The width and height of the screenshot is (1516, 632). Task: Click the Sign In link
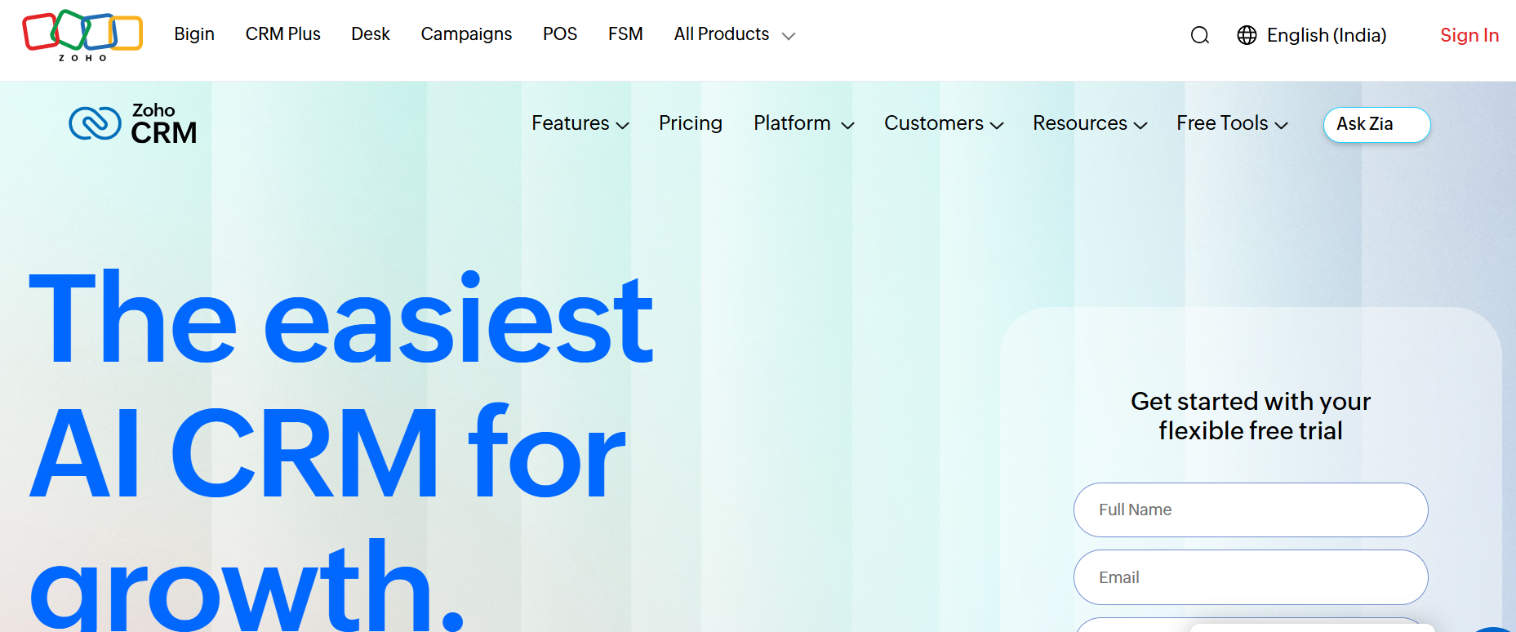tap(1469, 35)
